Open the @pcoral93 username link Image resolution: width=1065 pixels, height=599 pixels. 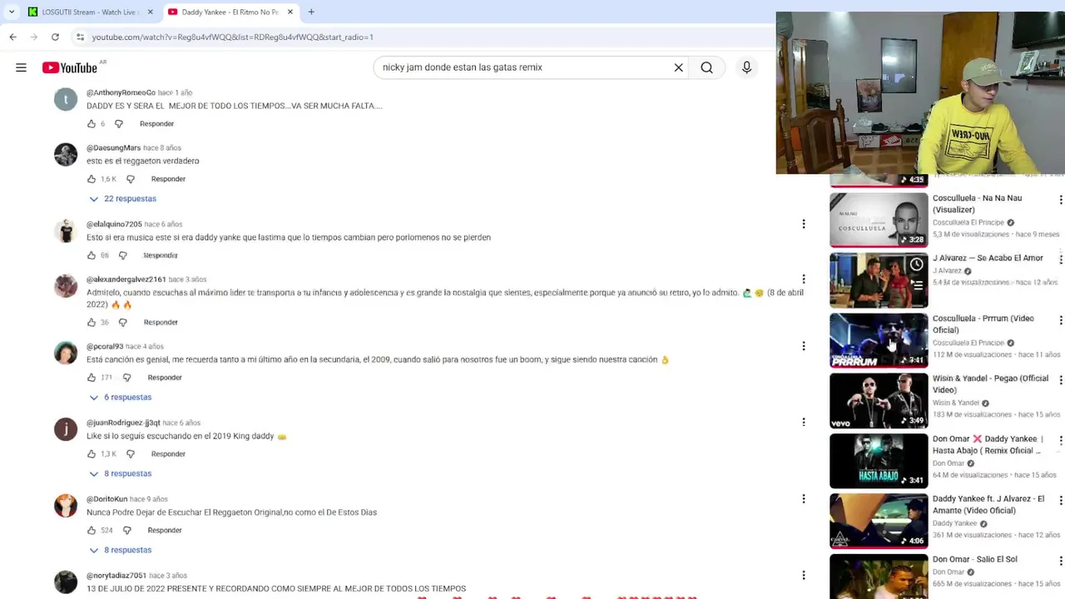pos(105,346)
